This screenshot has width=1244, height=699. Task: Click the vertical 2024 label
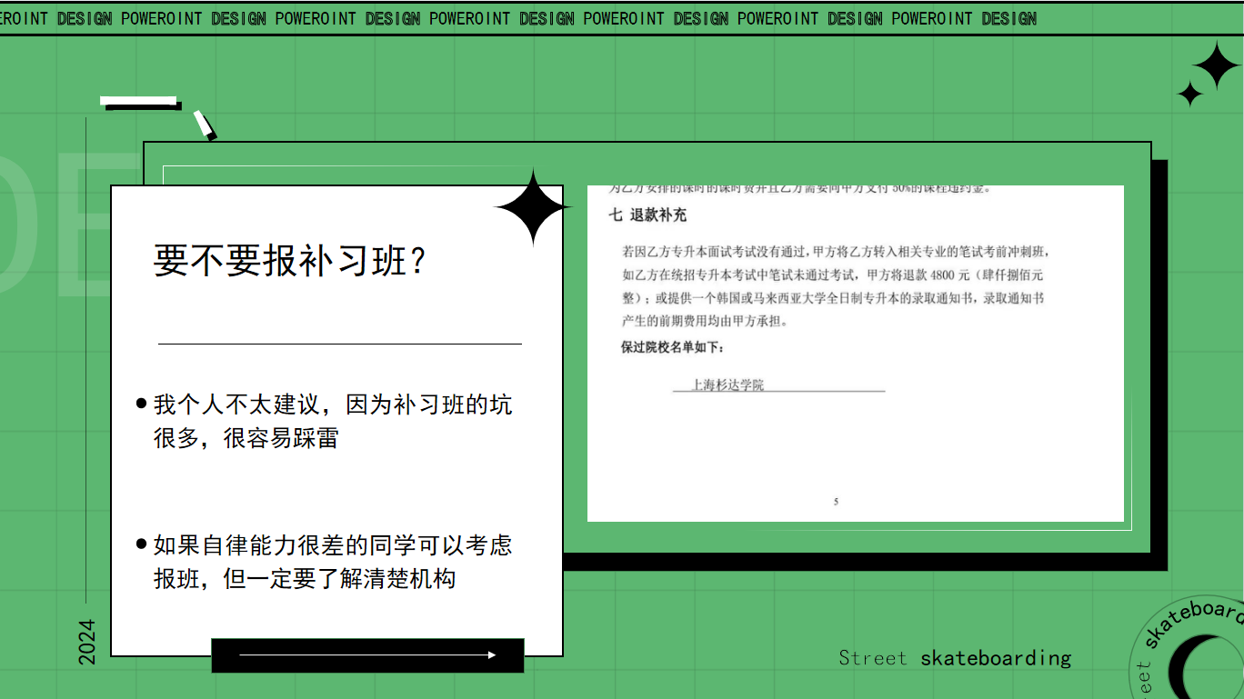86,642
